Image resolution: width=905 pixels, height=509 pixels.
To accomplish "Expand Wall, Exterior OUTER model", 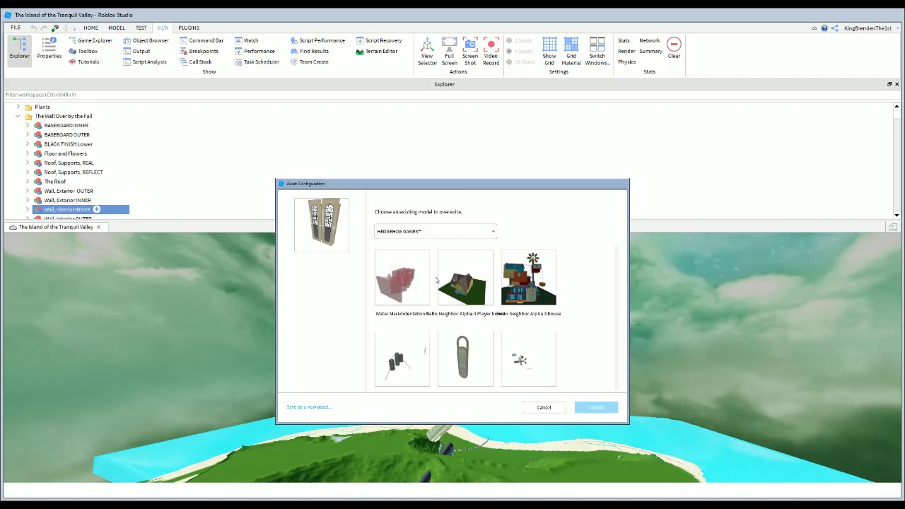I will click(28, 191).
